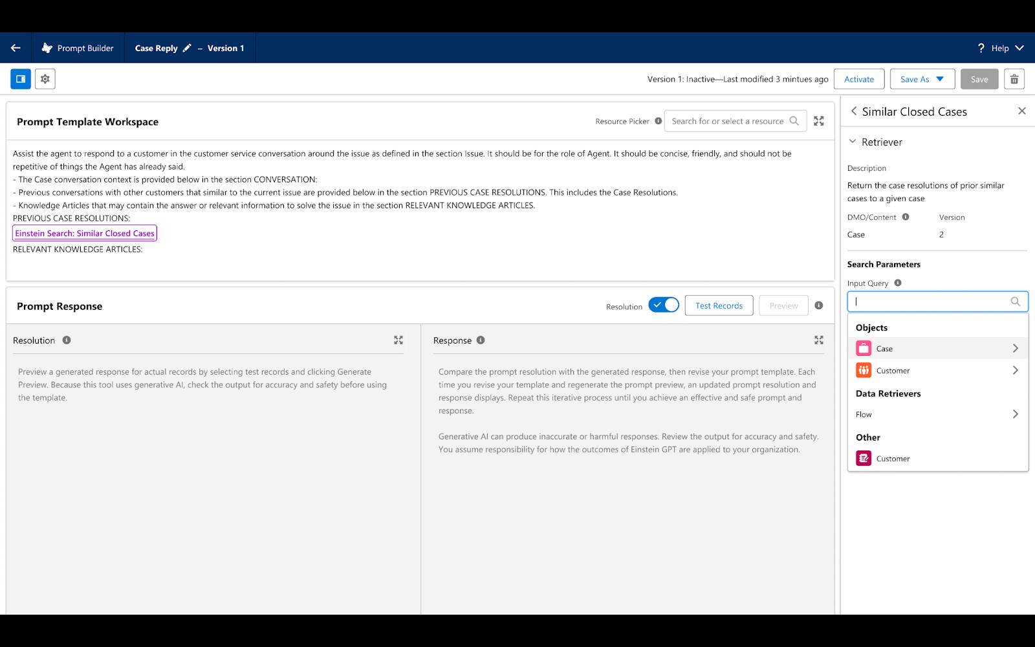Open the Help question mark icon
1035x647 pixels.
coord(981,48)
